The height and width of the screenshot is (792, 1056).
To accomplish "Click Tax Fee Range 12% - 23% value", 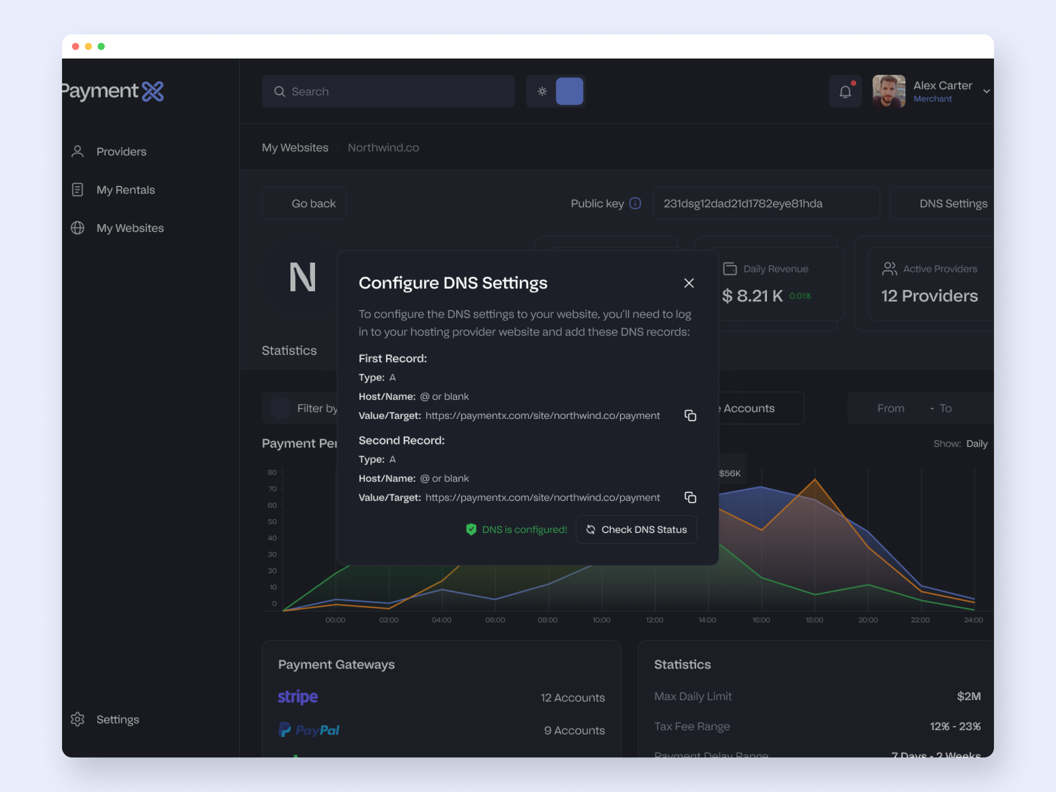I will [955, 726].
